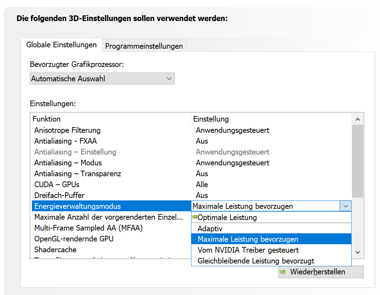Click the Funktion column header
The image size is (380, 295).
click(x=111, y=119)
